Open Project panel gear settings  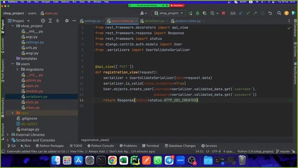[67, 21]
